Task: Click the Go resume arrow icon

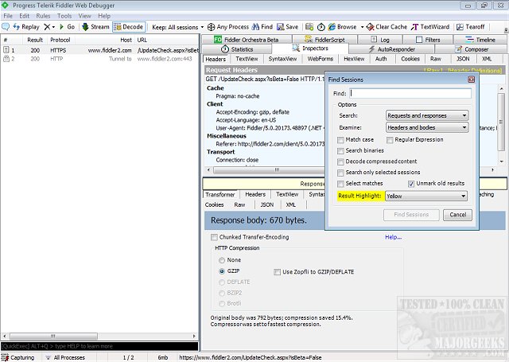Action: pyautogui.click(x=62, y=27)
